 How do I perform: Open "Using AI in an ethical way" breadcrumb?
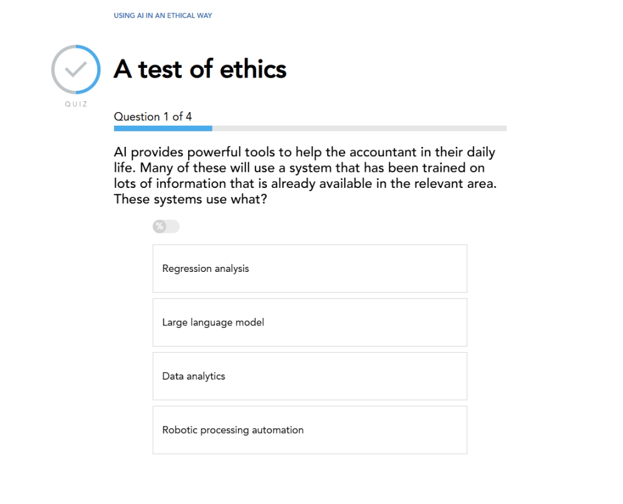163,16
